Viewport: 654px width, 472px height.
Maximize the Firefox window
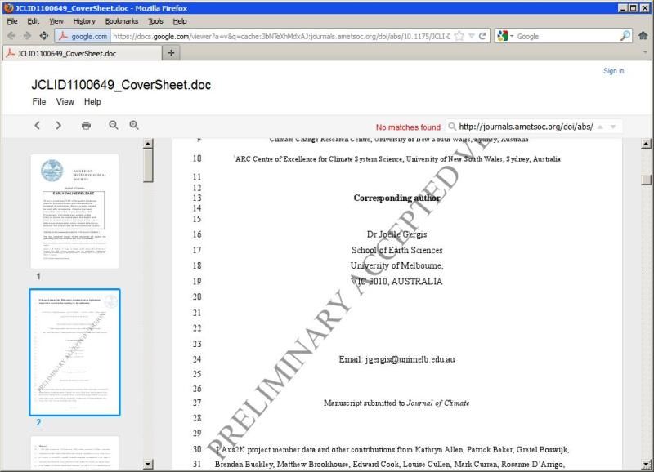pyautogui.click(x=633, y=7)
